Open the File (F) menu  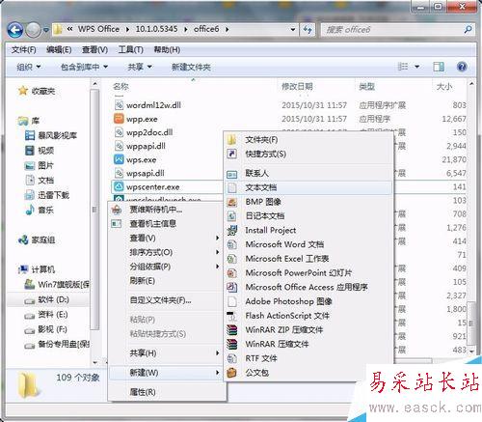point(23,50)
